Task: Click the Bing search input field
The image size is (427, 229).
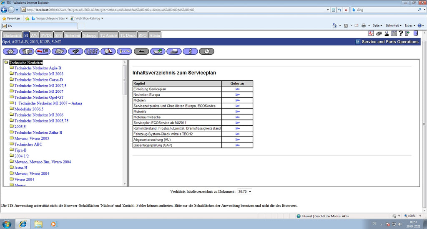Action: tap(385, 10)
